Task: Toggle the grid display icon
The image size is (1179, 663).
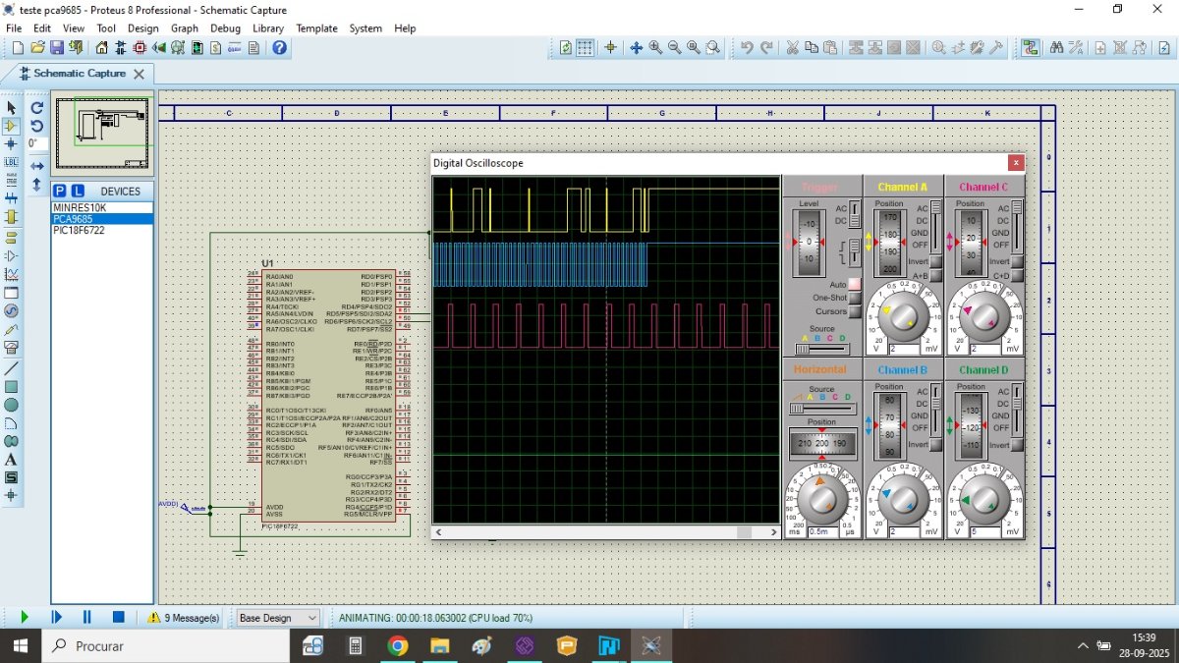Action: (585, 47)
